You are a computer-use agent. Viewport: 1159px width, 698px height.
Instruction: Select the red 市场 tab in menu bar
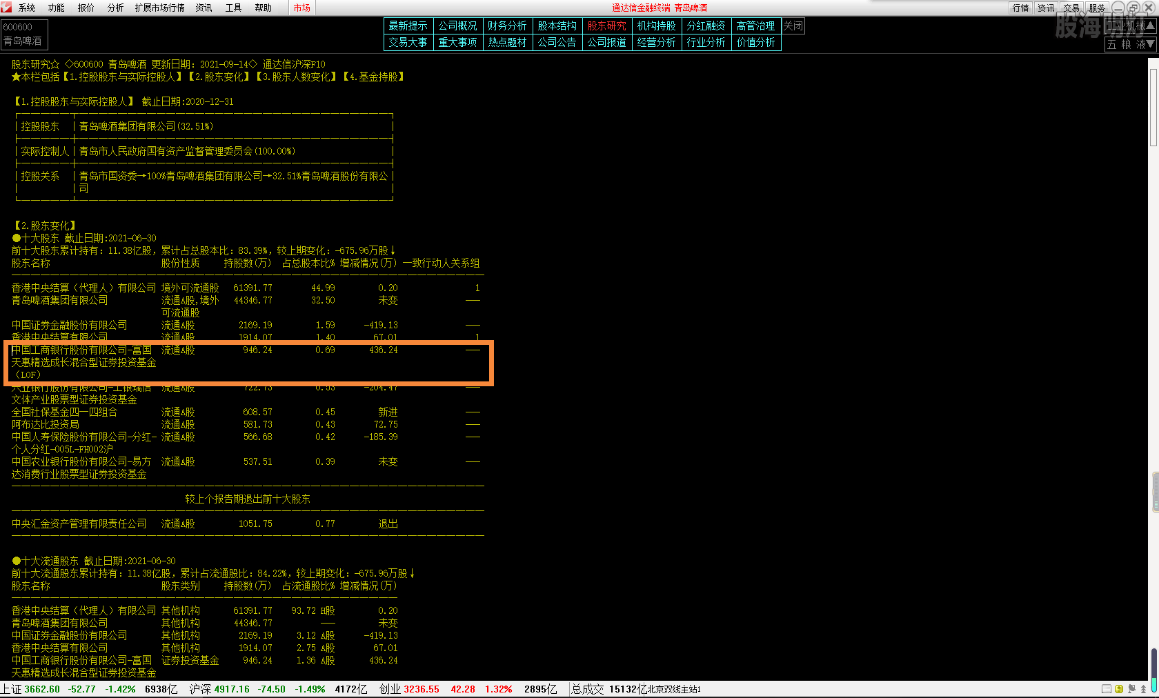click(302, 8)
